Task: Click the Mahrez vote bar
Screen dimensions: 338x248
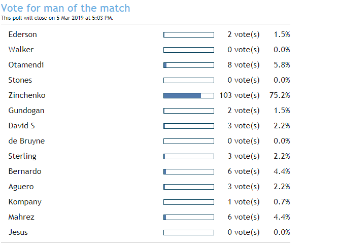Action: coord(188,217)
